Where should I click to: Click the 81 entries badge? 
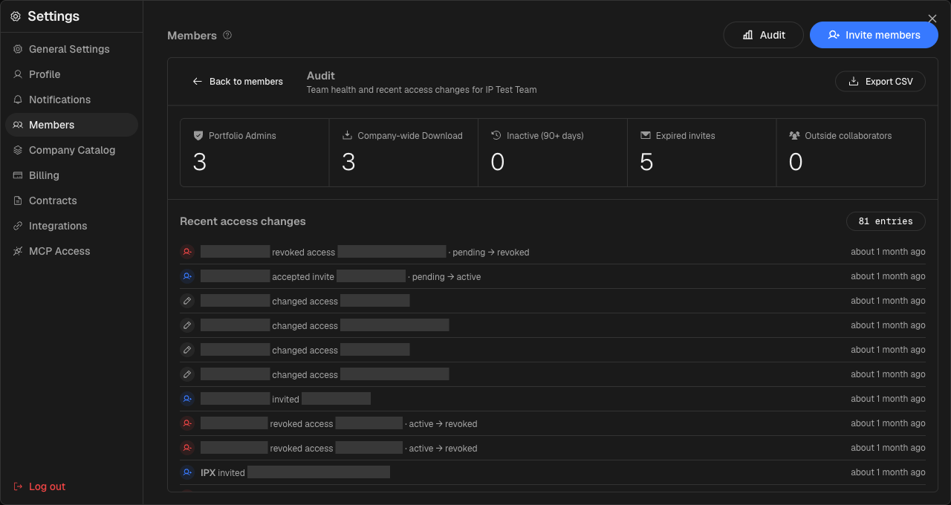point(886,221)
